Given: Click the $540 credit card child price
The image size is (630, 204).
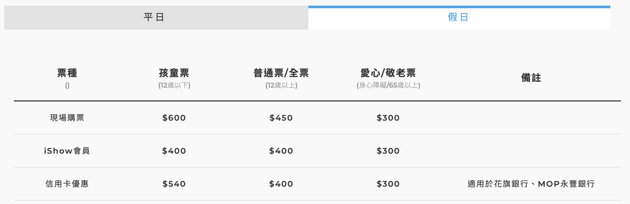Looking at the screenshot, I should click(x=174, y=184).
